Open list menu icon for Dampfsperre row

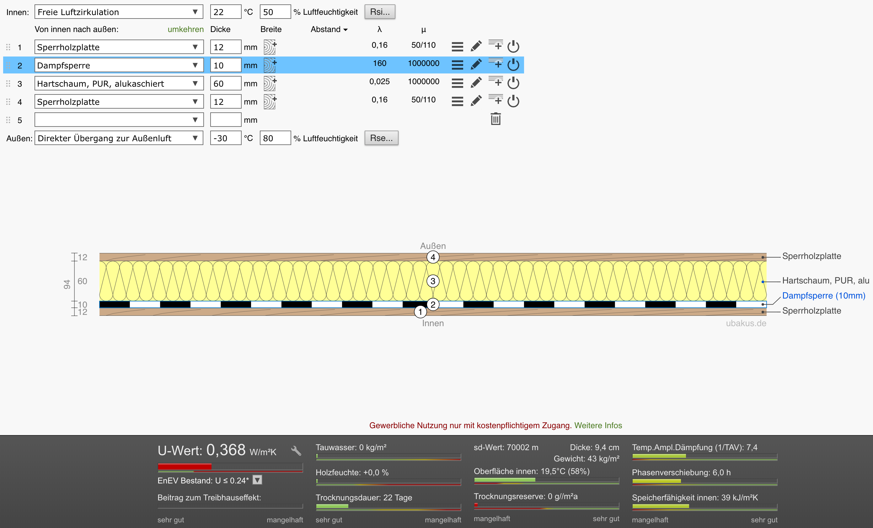[x=458, y=65]
